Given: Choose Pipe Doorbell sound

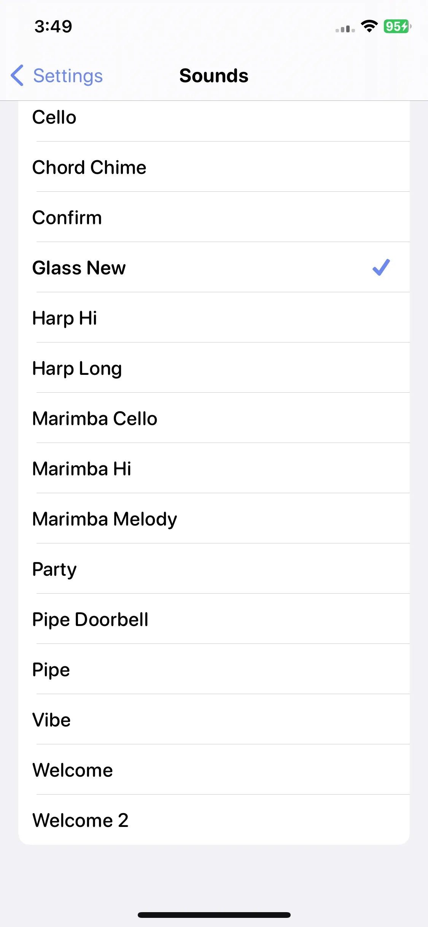Looking at the screenshot, I should coord(214,619).
